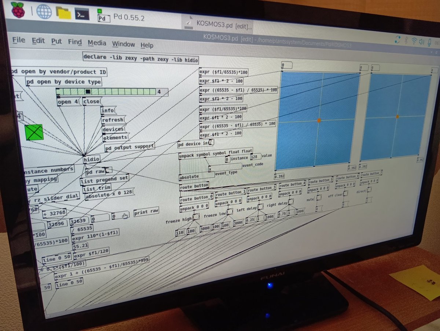Click the 'refresh' message box

point(113,120)
